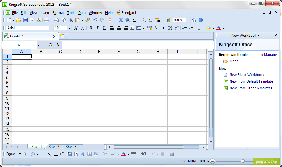This screenshot has height=167, width=282.
Task: Expand the Name Box dropdown arrow
Action: (39, 45)
